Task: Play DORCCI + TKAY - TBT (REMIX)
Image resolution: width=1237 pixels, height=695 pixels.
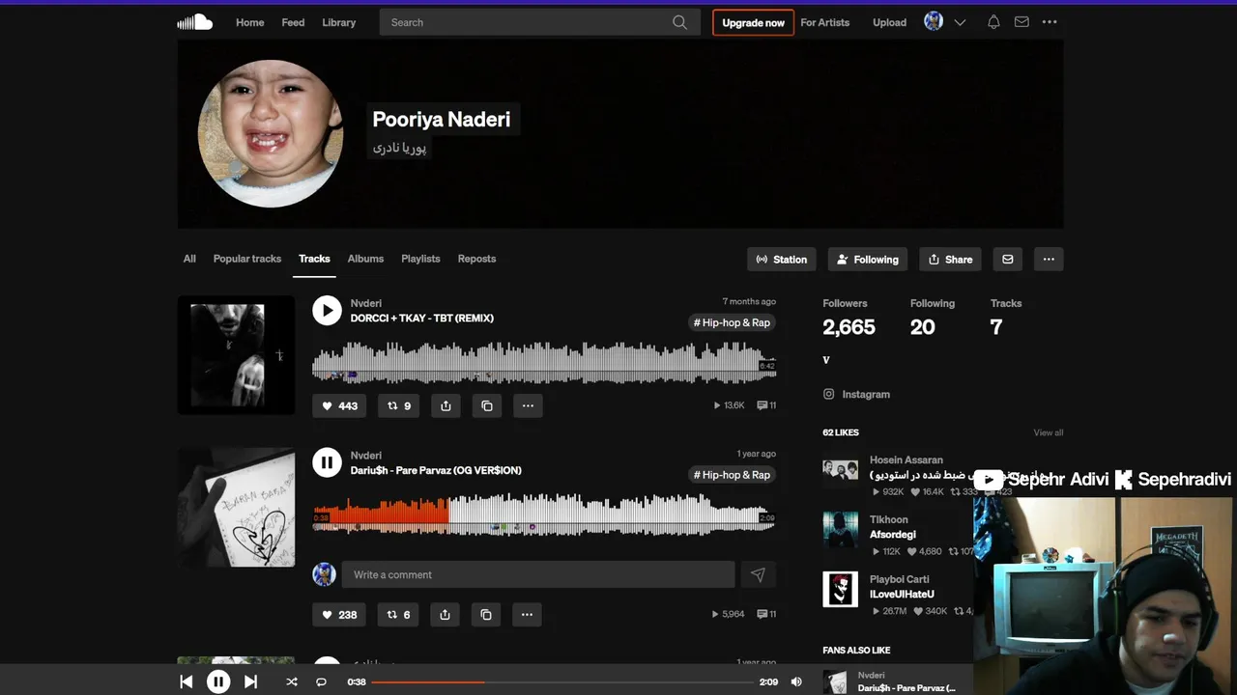Action: point(327,310)
